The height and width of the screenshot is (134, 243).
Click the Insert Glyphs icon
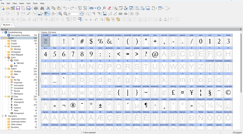[x=85, y=8]
